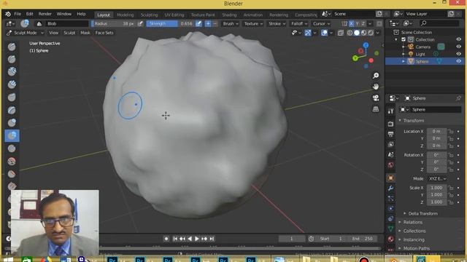Open the Physics properties tab icon
Screen dimensions: 467x262
pos(391,209)
